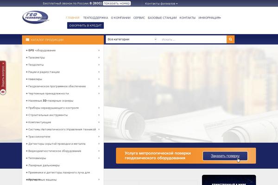This screenshot has width=278, height=185.
Task: Open the Трассоискатели category
Action: [x=39, y=137]
